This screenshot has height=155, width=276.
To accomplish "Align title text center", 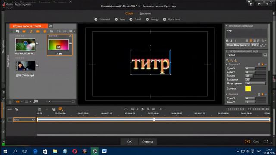I will click(251, 40).
